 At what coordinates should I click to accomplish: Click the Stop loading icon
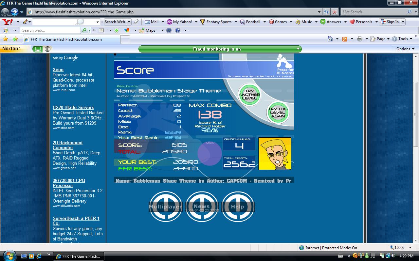[x=334, y=12]
